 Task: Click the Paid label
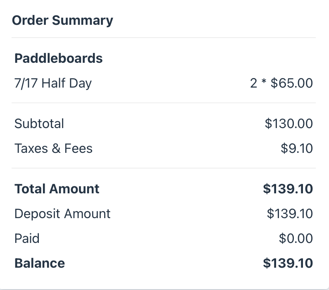(27, 238)
